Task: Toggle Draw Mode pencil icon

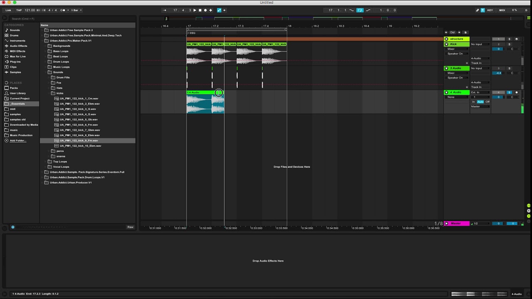Action: pos(478,10)
